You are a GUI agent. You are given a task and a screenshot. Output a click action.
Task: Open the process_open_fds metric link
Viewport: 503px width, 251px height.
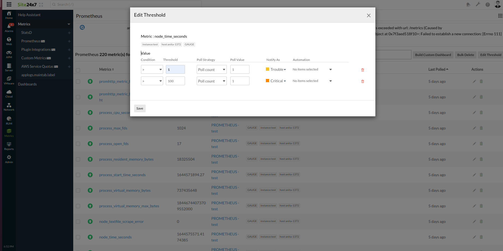pos(114,144)
